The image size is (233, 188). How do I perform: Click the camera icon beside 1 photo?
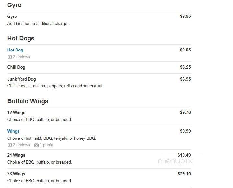pos(36,145)
